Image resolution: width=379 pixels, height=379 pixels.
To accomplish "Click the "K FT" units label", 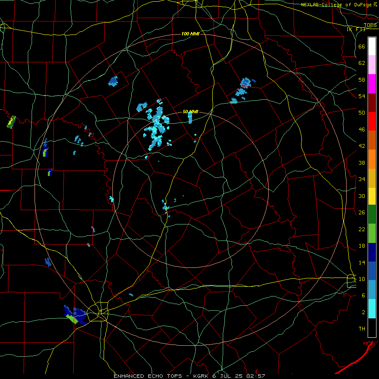I will [356, 29].
